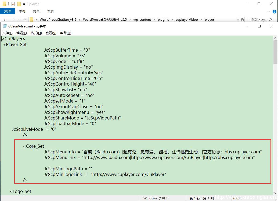Image resolution: width=278 pixels, height=201 pixels.
Task: Click the JcScpBufferTime = "3" line
Action: (x=67, y=50)
